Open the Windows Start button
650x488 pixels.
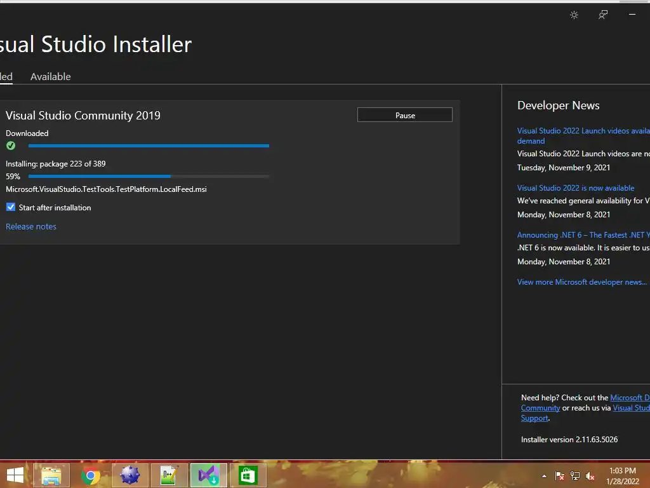15,475
